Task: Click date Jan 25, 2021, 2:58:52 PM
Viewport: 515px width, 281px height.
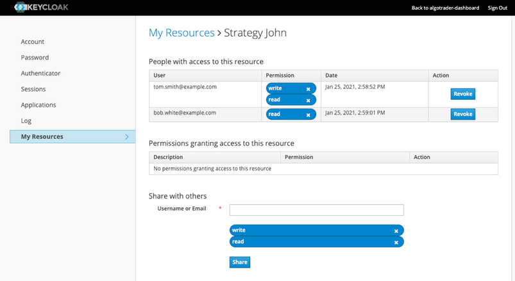Action: [355, 87]
